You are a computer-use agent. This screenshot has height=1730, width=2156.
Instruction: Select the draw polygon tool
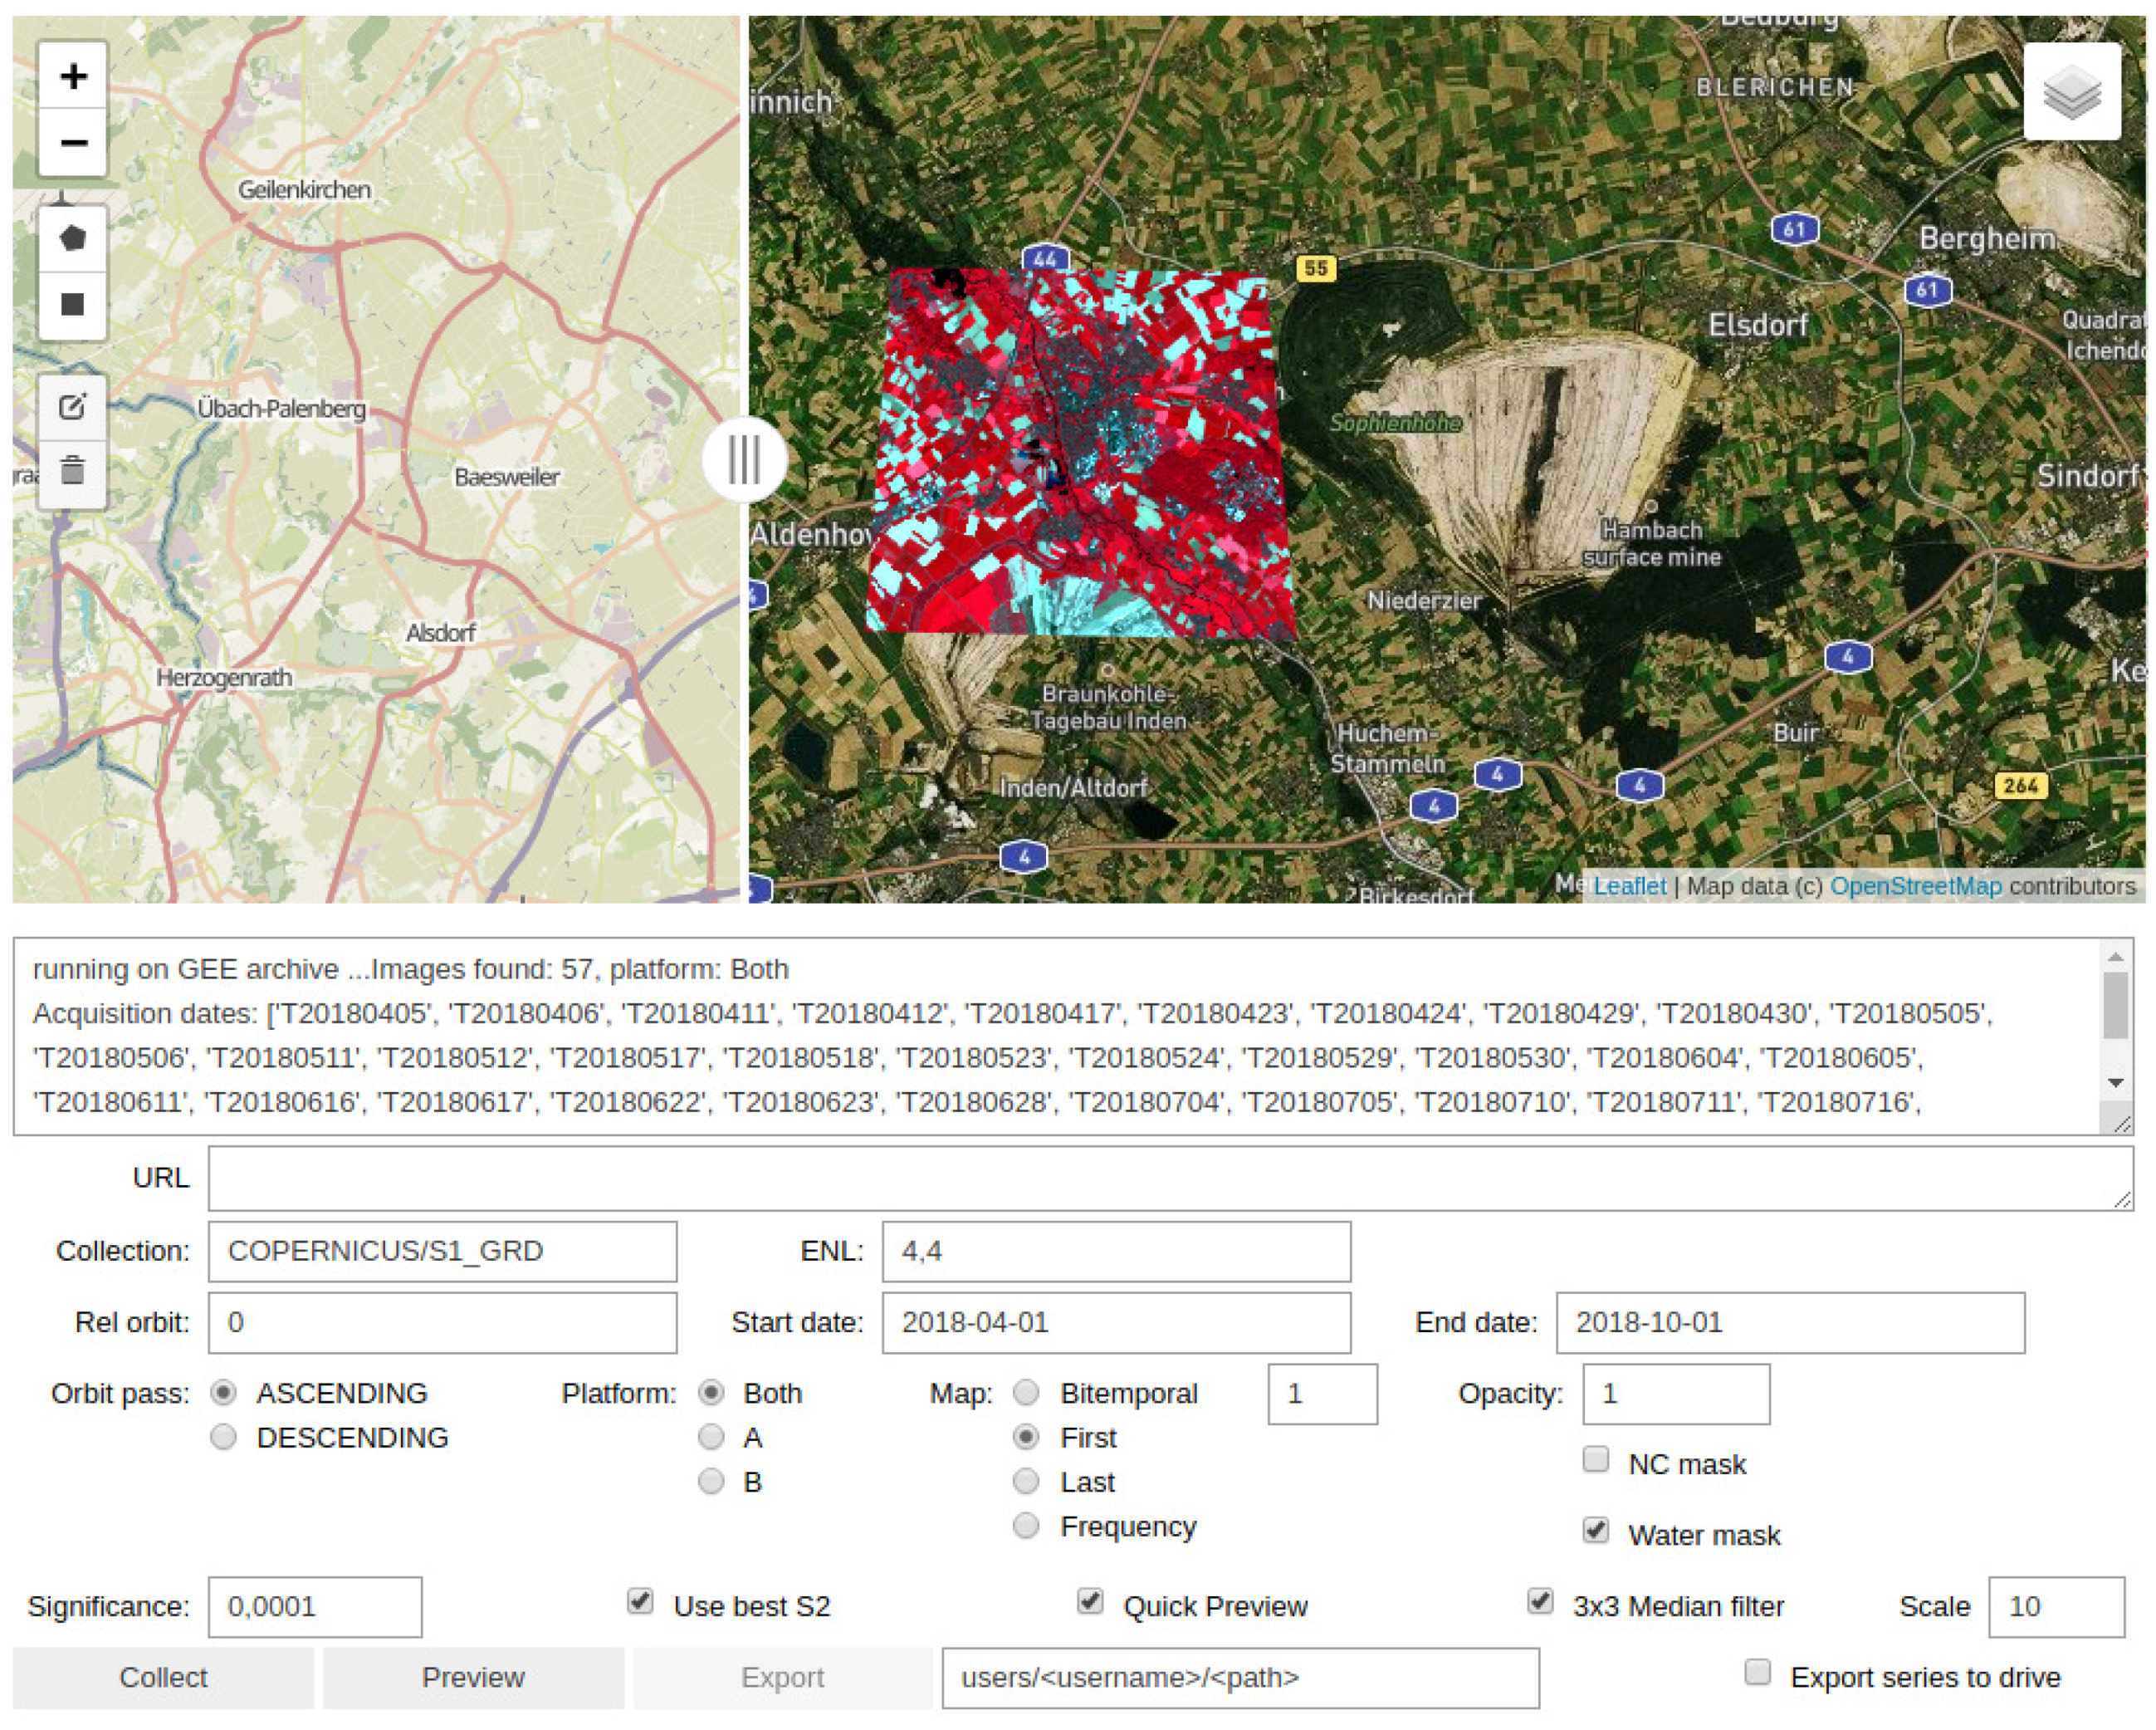coord(73,238)
